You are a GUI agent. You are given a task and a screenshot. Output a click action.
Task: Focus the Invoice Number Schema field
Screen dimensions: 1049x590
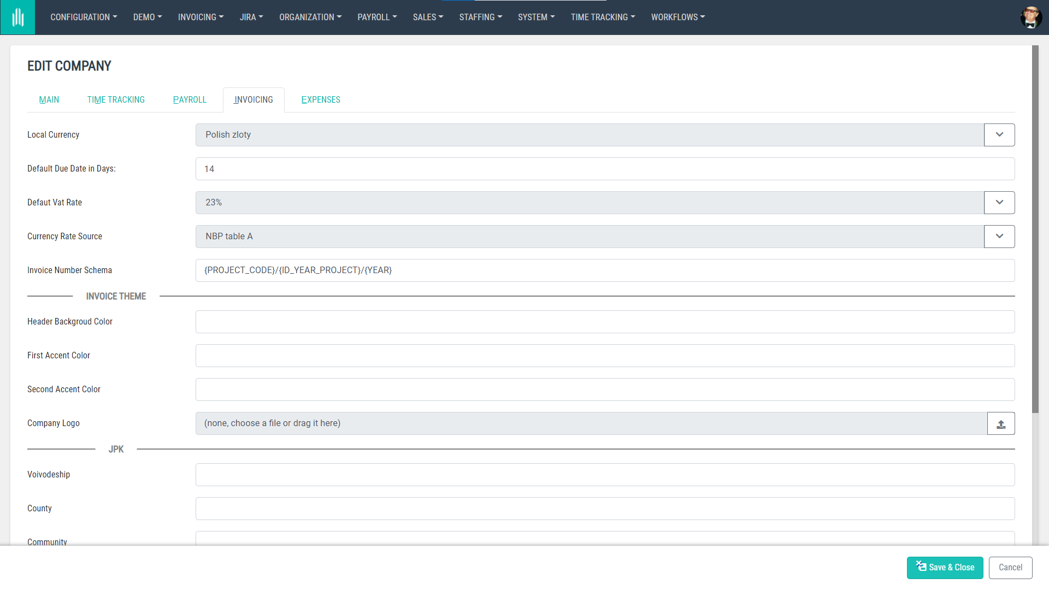pyautogui.click(x=605, y=270)
